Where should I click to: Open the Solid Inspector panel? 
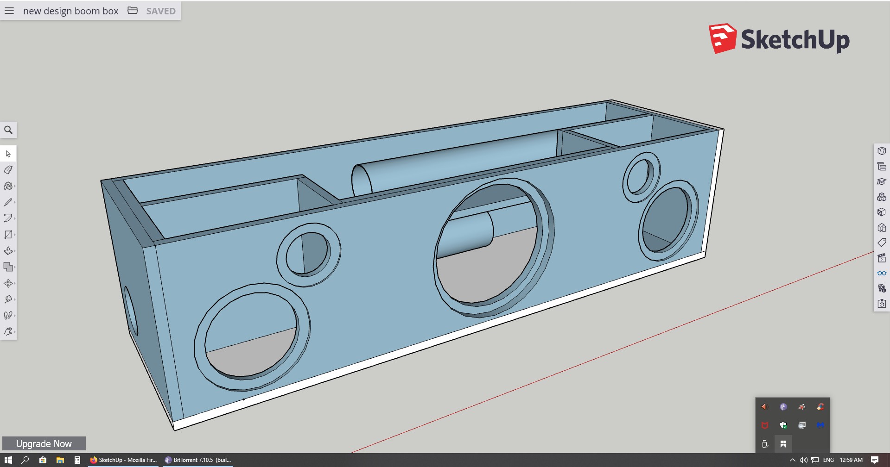[882, 304]
